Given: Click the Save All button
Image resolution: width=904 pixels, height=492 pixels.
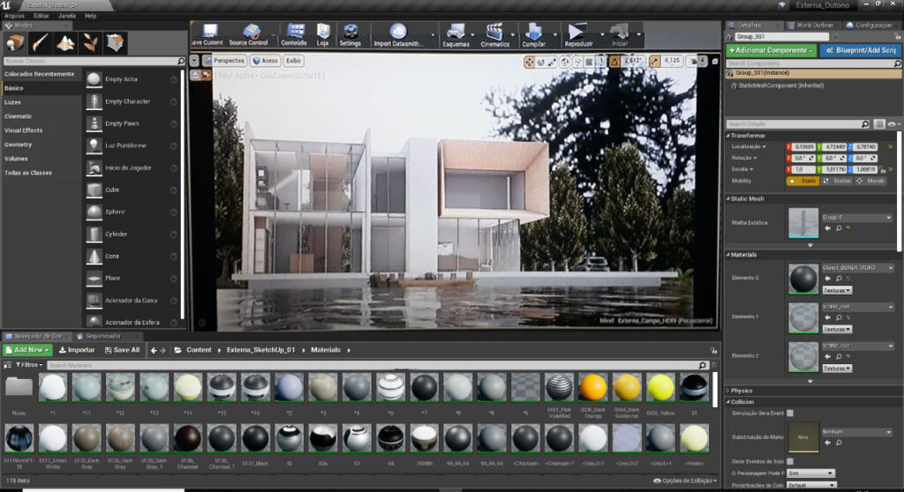Looking at the screenshot, I should 121,350.
